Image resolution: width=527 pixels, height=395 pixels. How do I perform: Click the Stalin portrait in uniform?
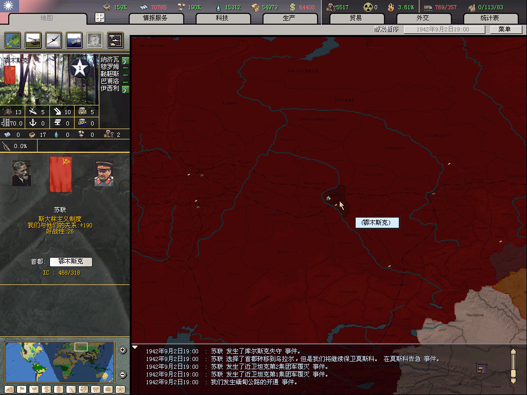[x=104, y=173]
